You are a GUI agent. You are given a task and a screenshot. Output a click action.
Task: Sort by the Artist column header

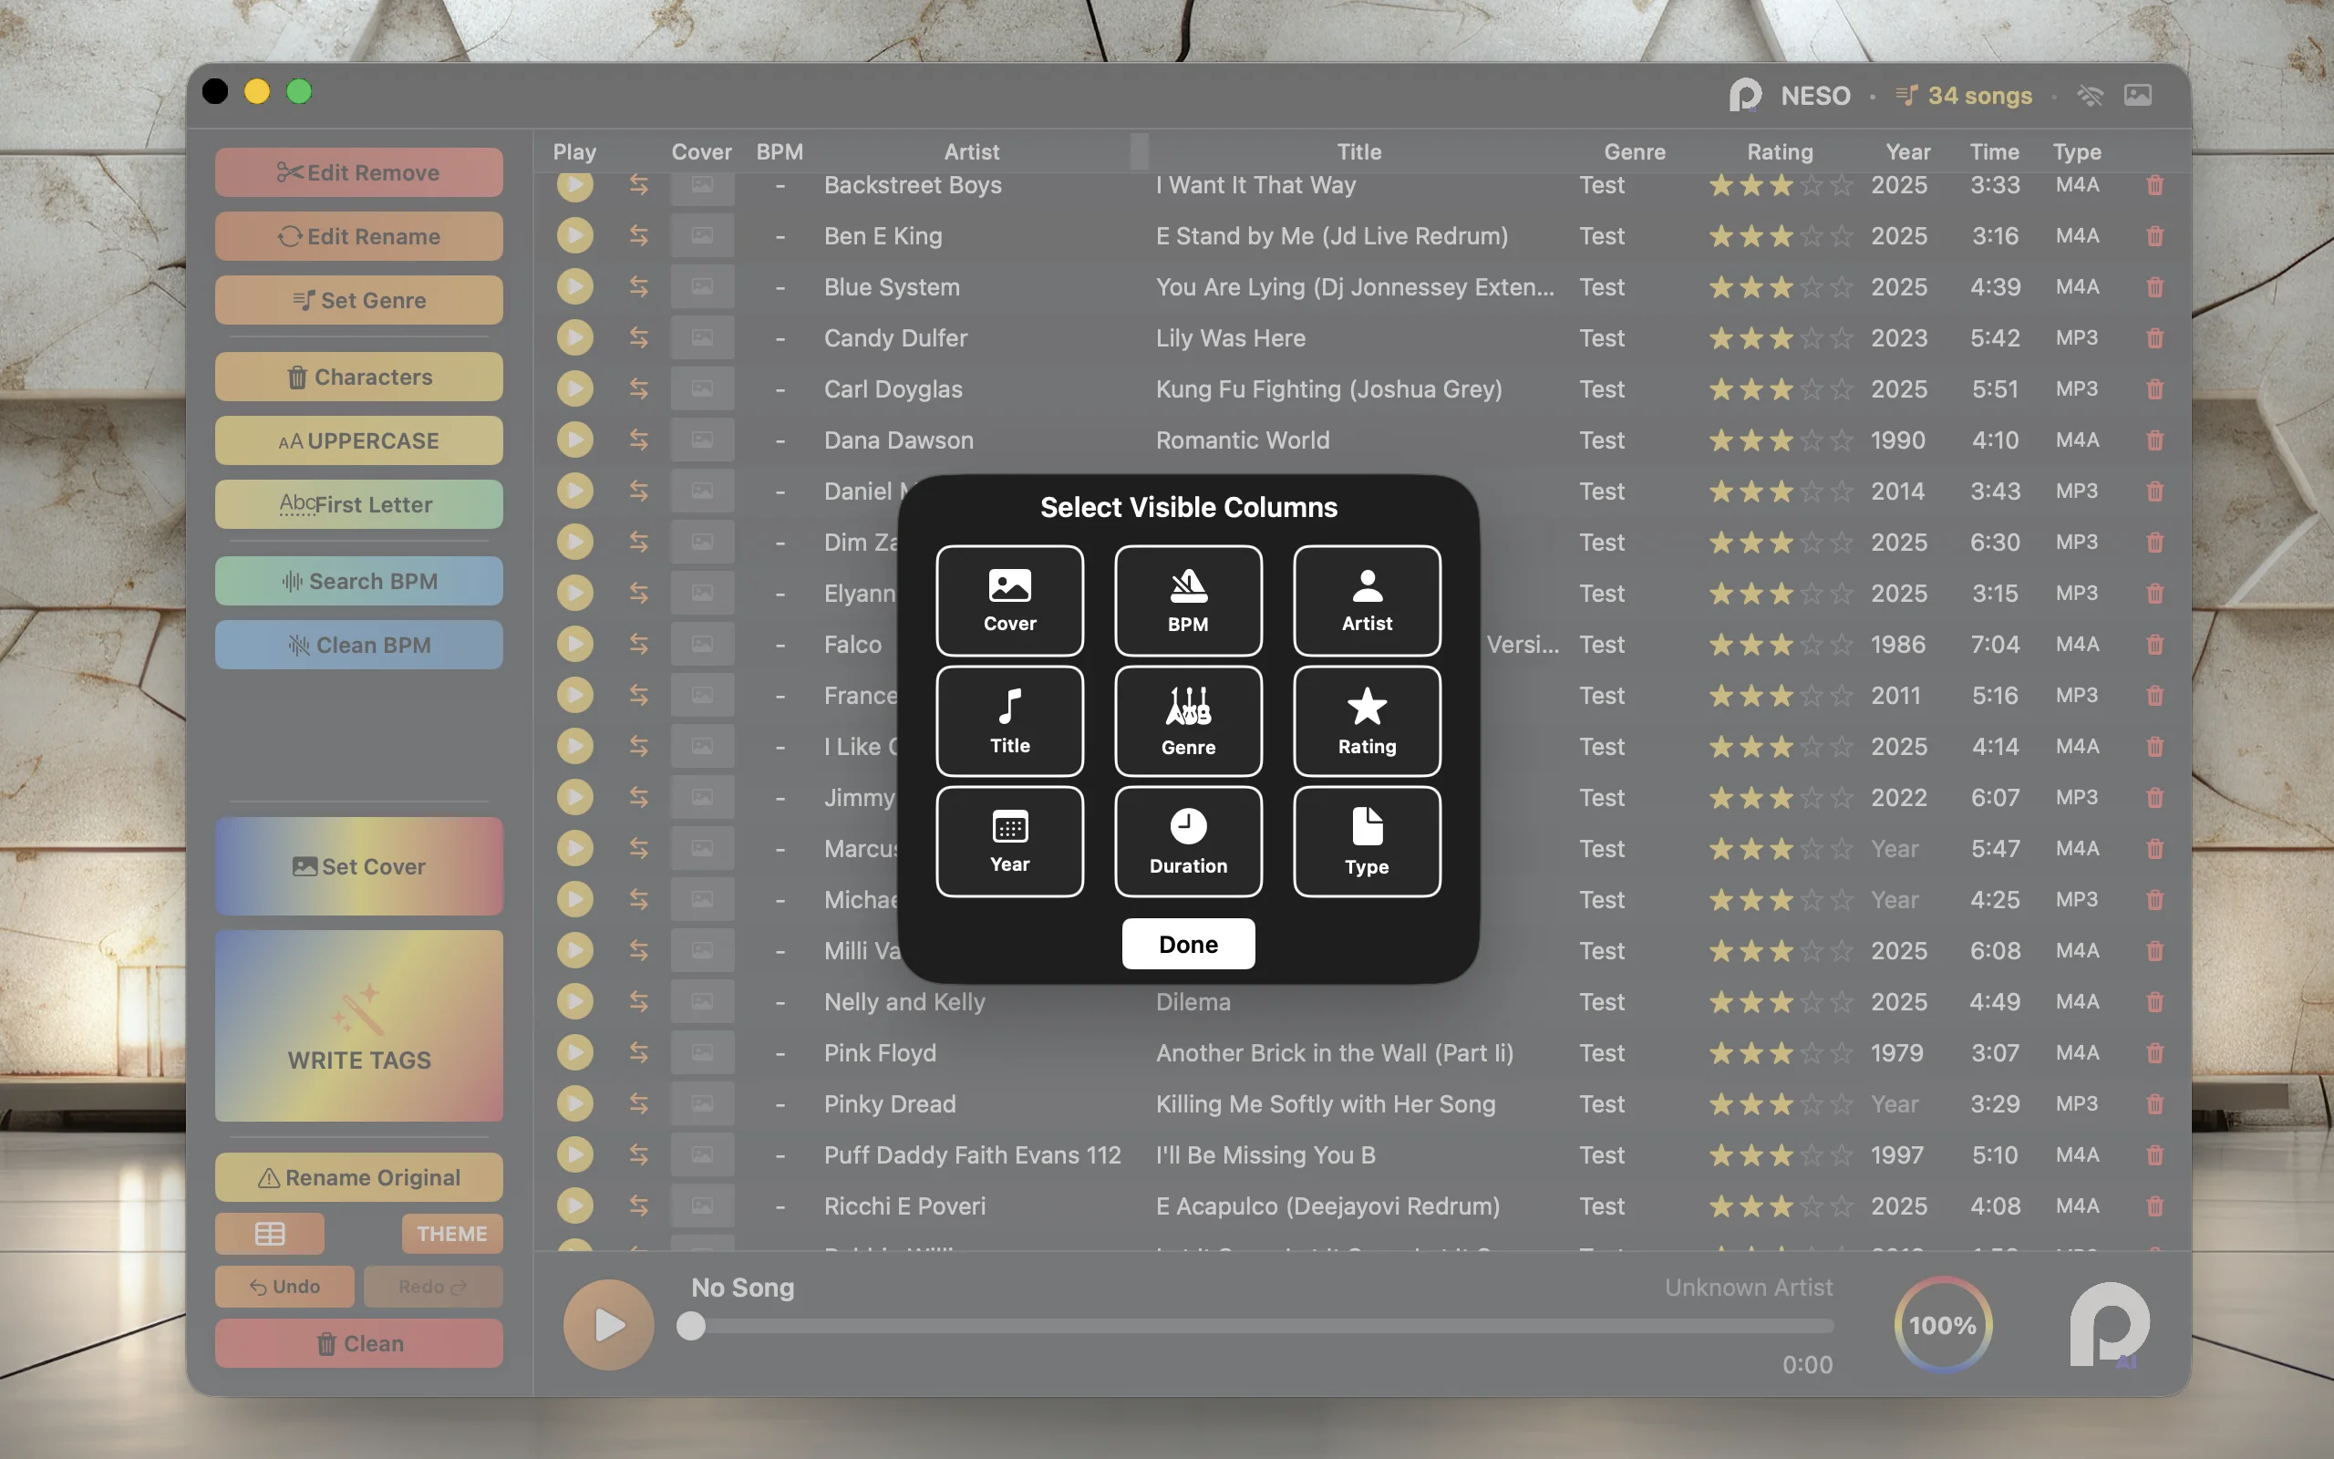coord(971,151)
